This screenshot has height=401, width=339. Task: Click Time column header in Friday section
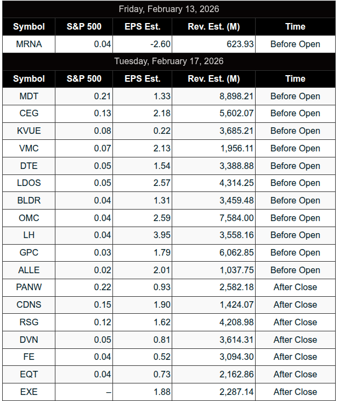(x=295, y=26)
